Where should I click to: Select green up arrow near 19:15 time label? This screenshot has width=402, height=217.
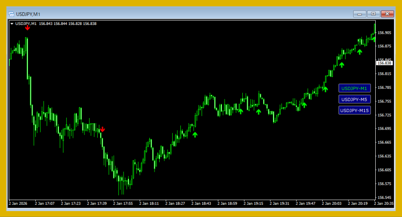click(259, 112)
